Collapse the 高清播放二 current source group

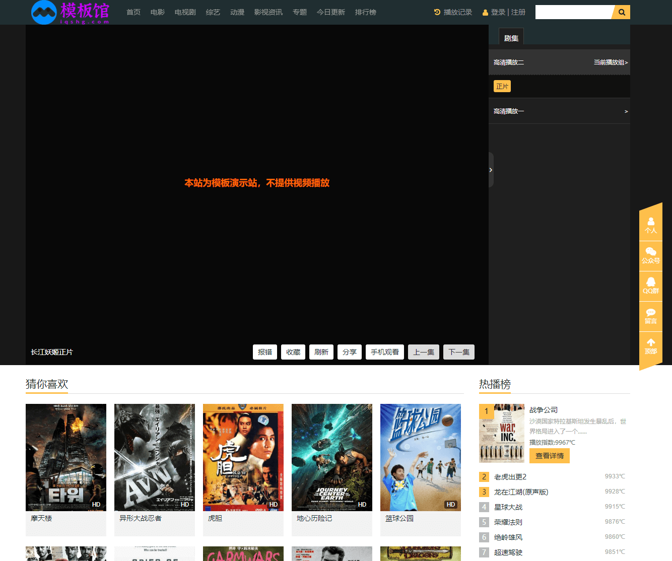click(x=559, y=62)
